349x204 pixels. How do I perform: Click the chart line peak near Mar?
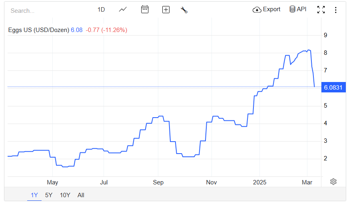[x=309, y=50]
